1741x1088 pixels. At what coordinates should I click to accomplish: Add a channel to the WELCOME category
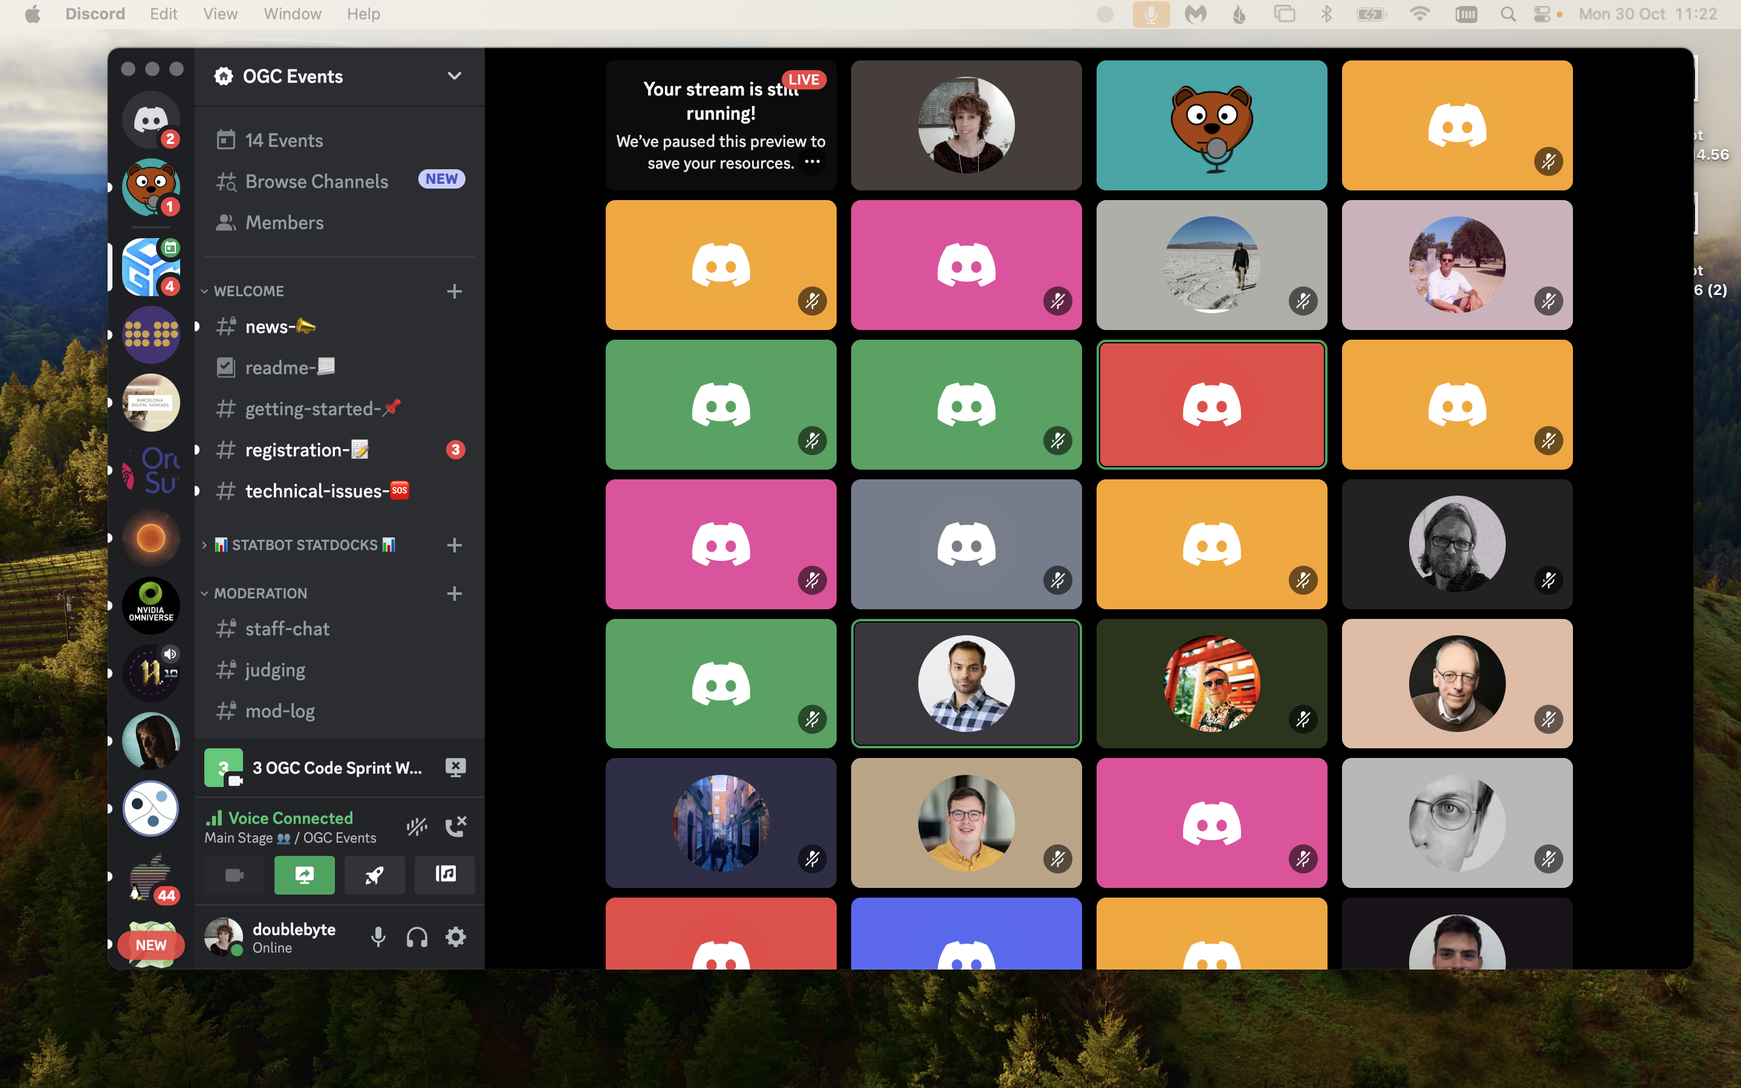[x=454, y=291]
